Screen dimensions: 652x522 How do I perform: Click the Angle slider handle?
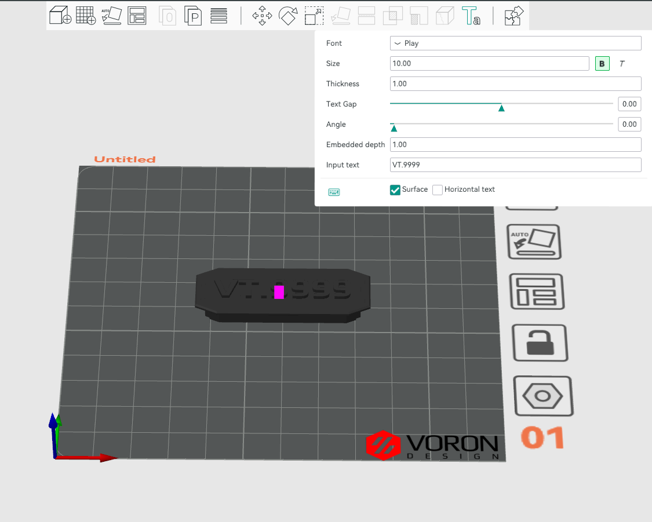tap(394, 128)
